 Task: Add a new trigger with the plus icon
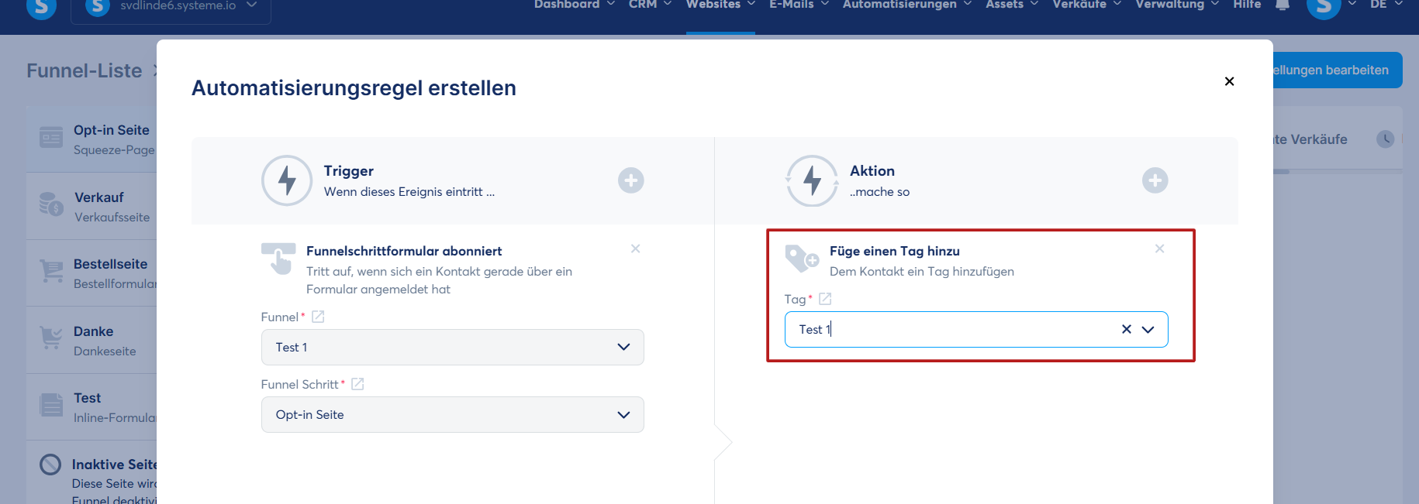click(630, 180)
